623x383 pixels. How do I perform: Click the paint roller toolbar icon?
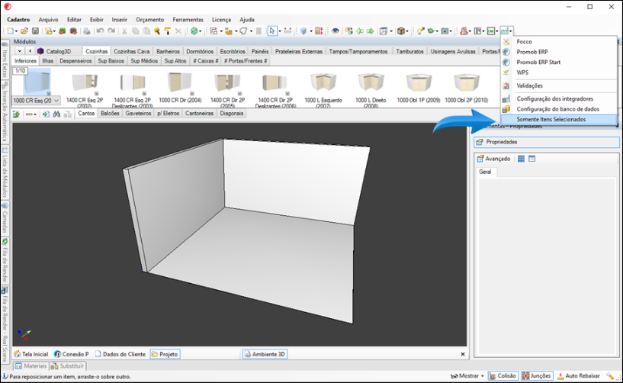[168, 31]
